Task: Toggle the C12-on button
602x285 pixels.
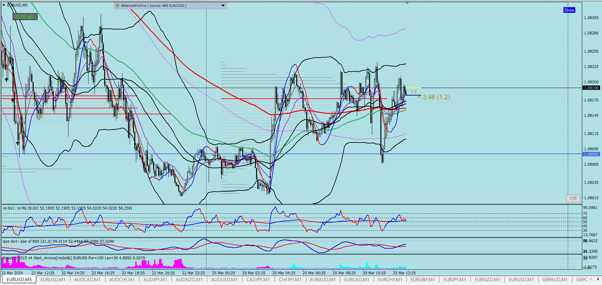Action: coord(25,17)
